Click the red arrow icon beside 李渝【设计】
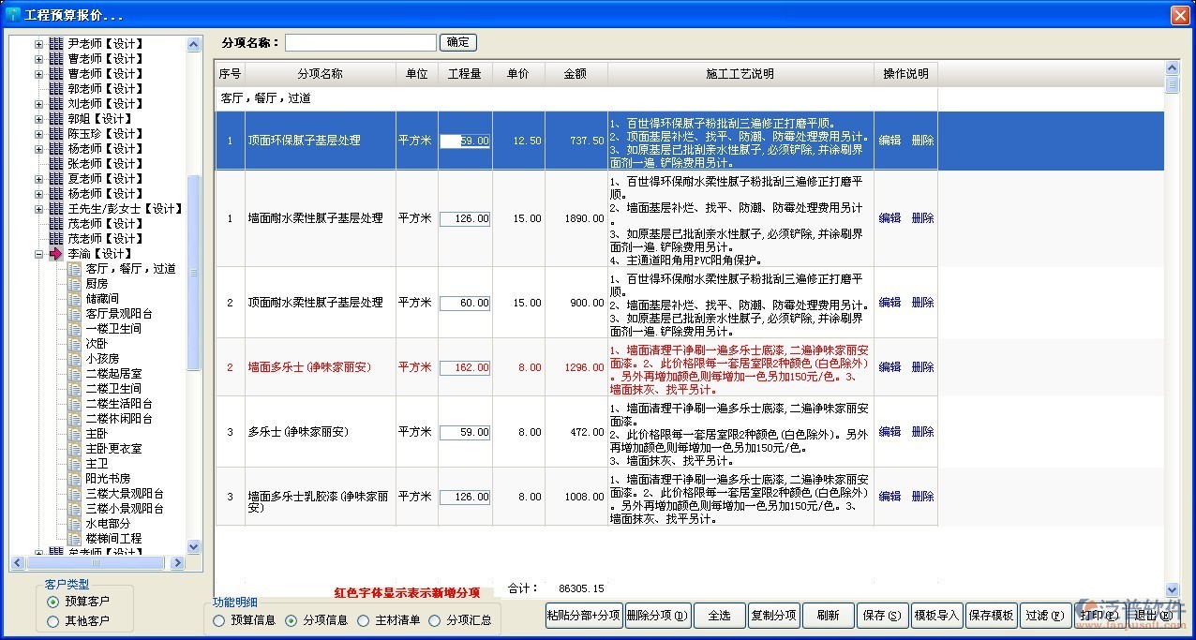1196x640 pixels. (x=55, y=254)
